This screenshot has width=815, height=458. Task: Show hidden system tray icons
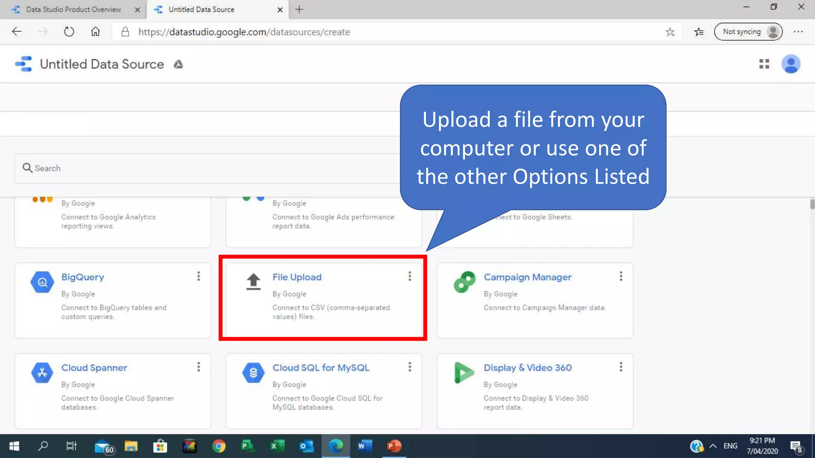[x=713, y=446]
